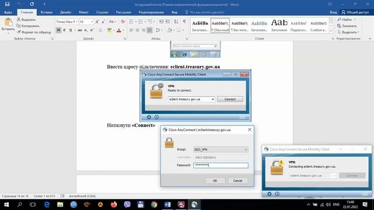Switch to the Дизайн ribbon tab

[x=65, y=12]
